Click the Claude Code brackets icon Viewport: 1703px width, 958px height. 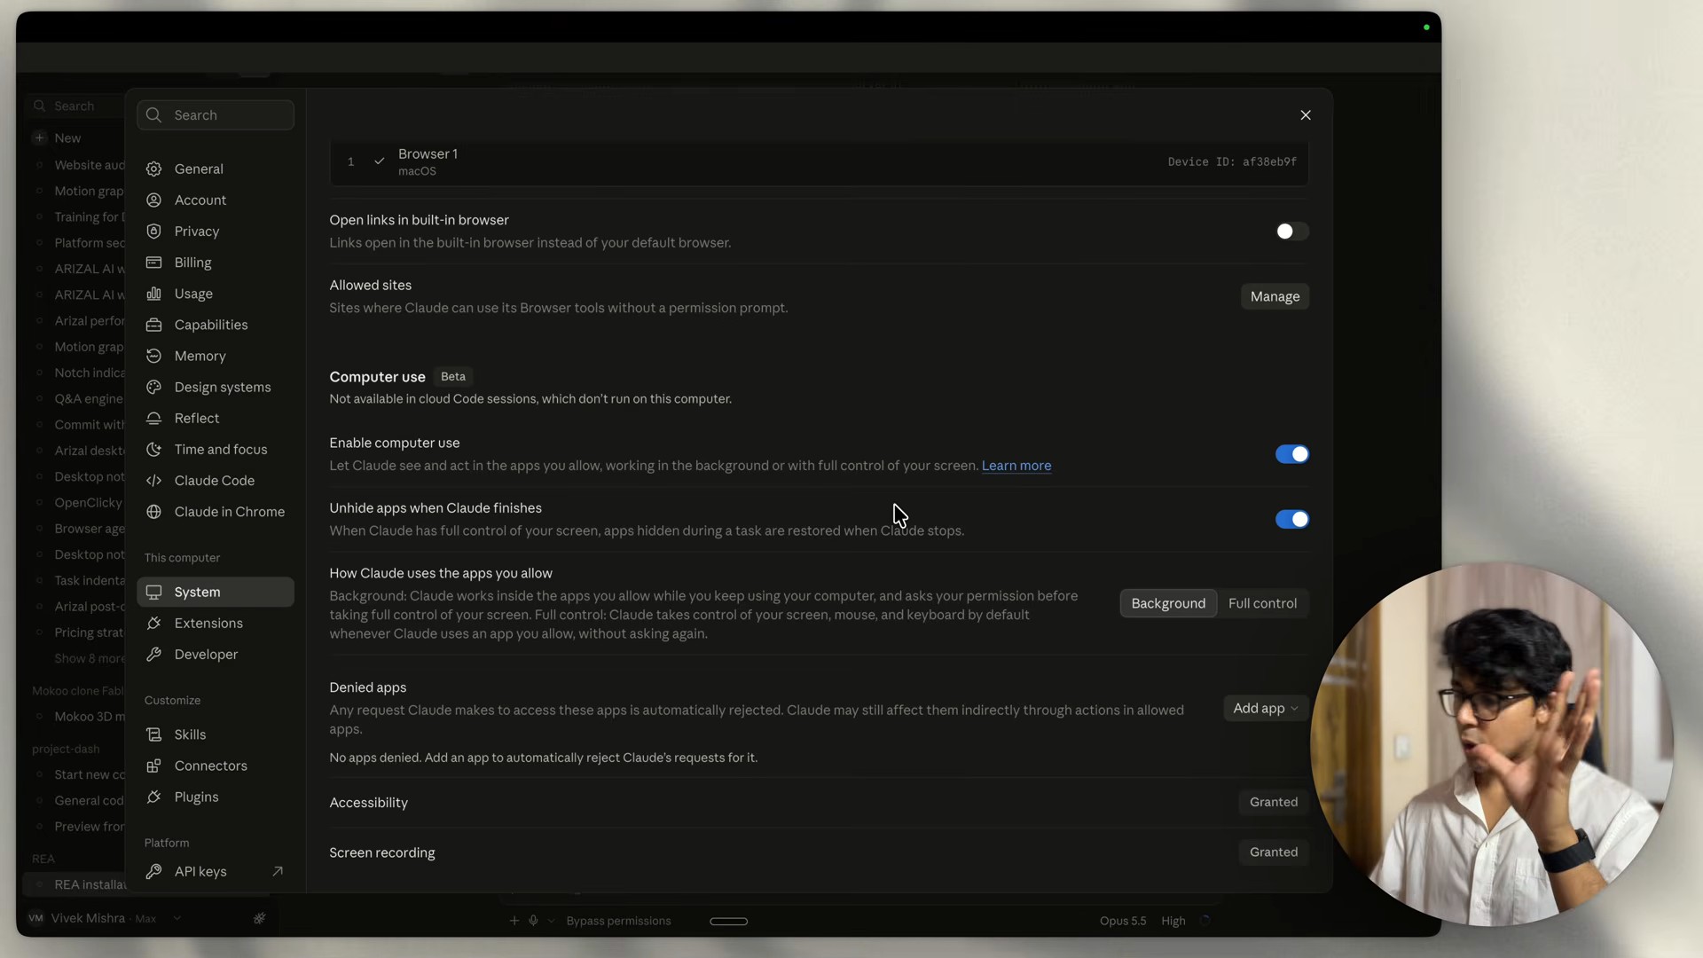(153, 480)
